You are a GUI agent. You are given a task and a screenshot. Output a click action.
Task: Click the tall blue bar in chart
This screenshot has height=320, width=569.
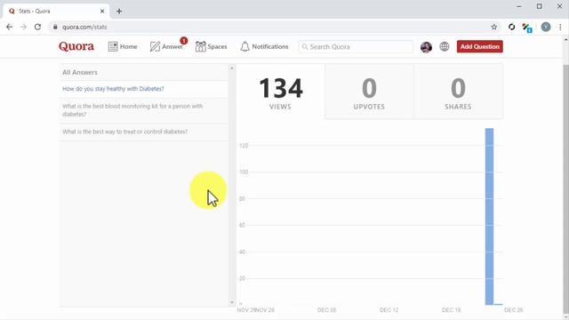489,217
